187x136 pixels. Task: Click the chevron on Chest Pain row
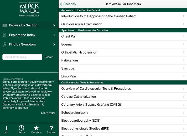click(183, 36)
